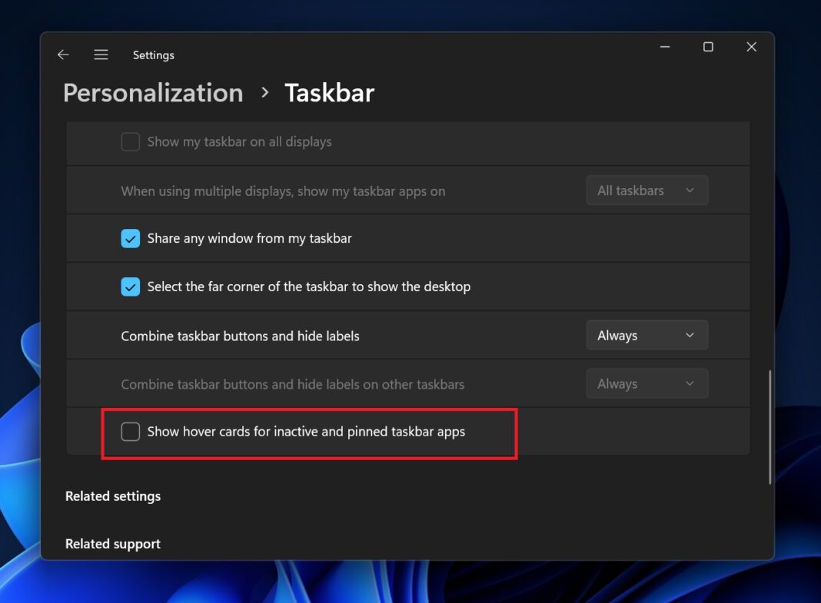Select Personalization in the breadcrumb

[x=152, y=93]
